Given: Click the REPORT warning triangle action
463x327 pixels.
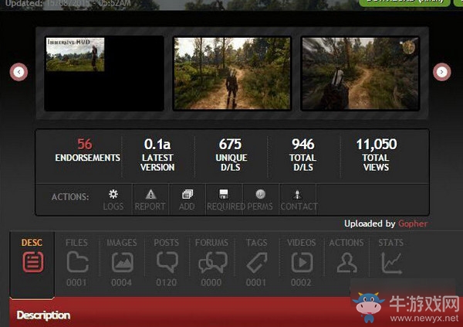Looking at the screenshot, I should (x=150, y=199).
